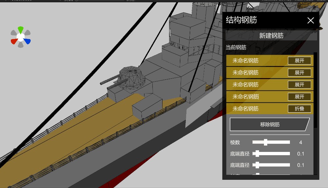This screenshot has height=188, width=328.
Task: Click the first 底端直径 value 0.1
Action: [x=301, y=154]
